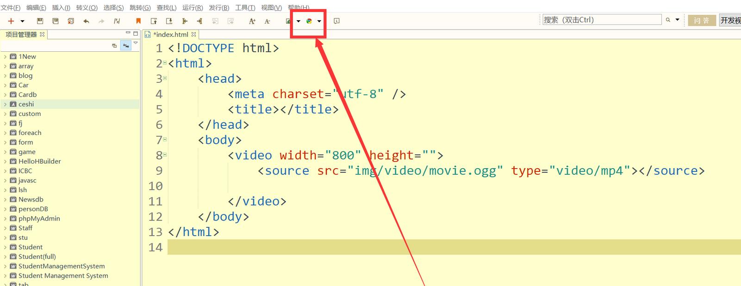Expand the 1New project node
The width and height of the screenshot is (741, 286).
point(5,57)
